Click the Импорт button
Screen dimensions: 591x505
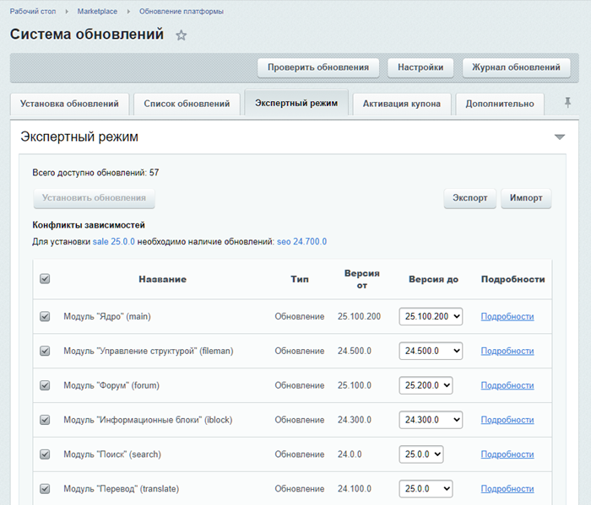pyautogui.click(x=526, y=198)
